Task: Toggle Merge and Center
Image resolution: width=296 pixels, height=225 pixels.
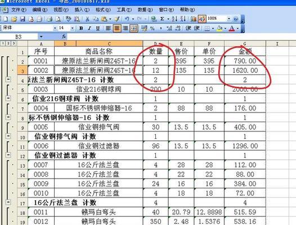Action: point(134,29)
